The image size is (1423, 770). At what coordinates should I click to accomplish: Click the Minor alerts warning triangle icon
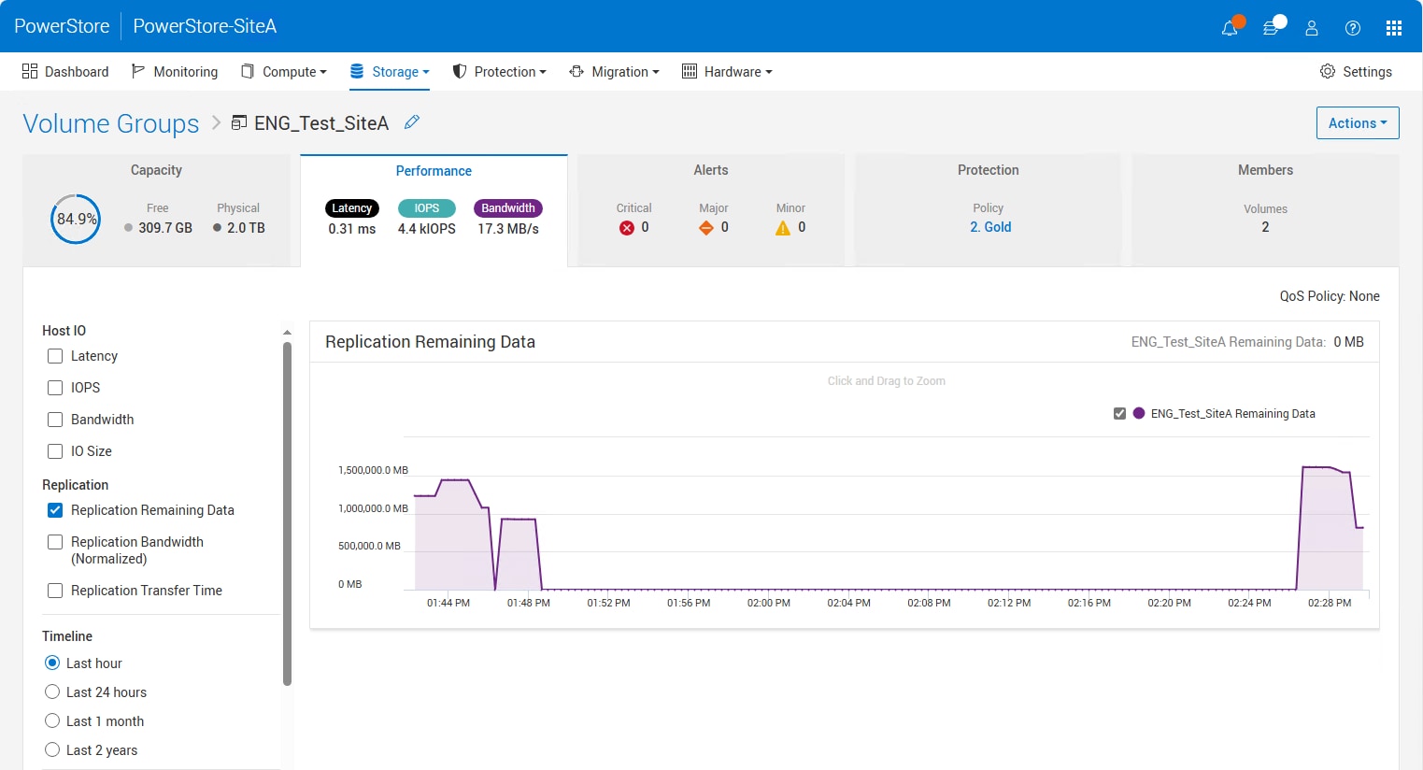pyautogui.click(x=783, y=228)
